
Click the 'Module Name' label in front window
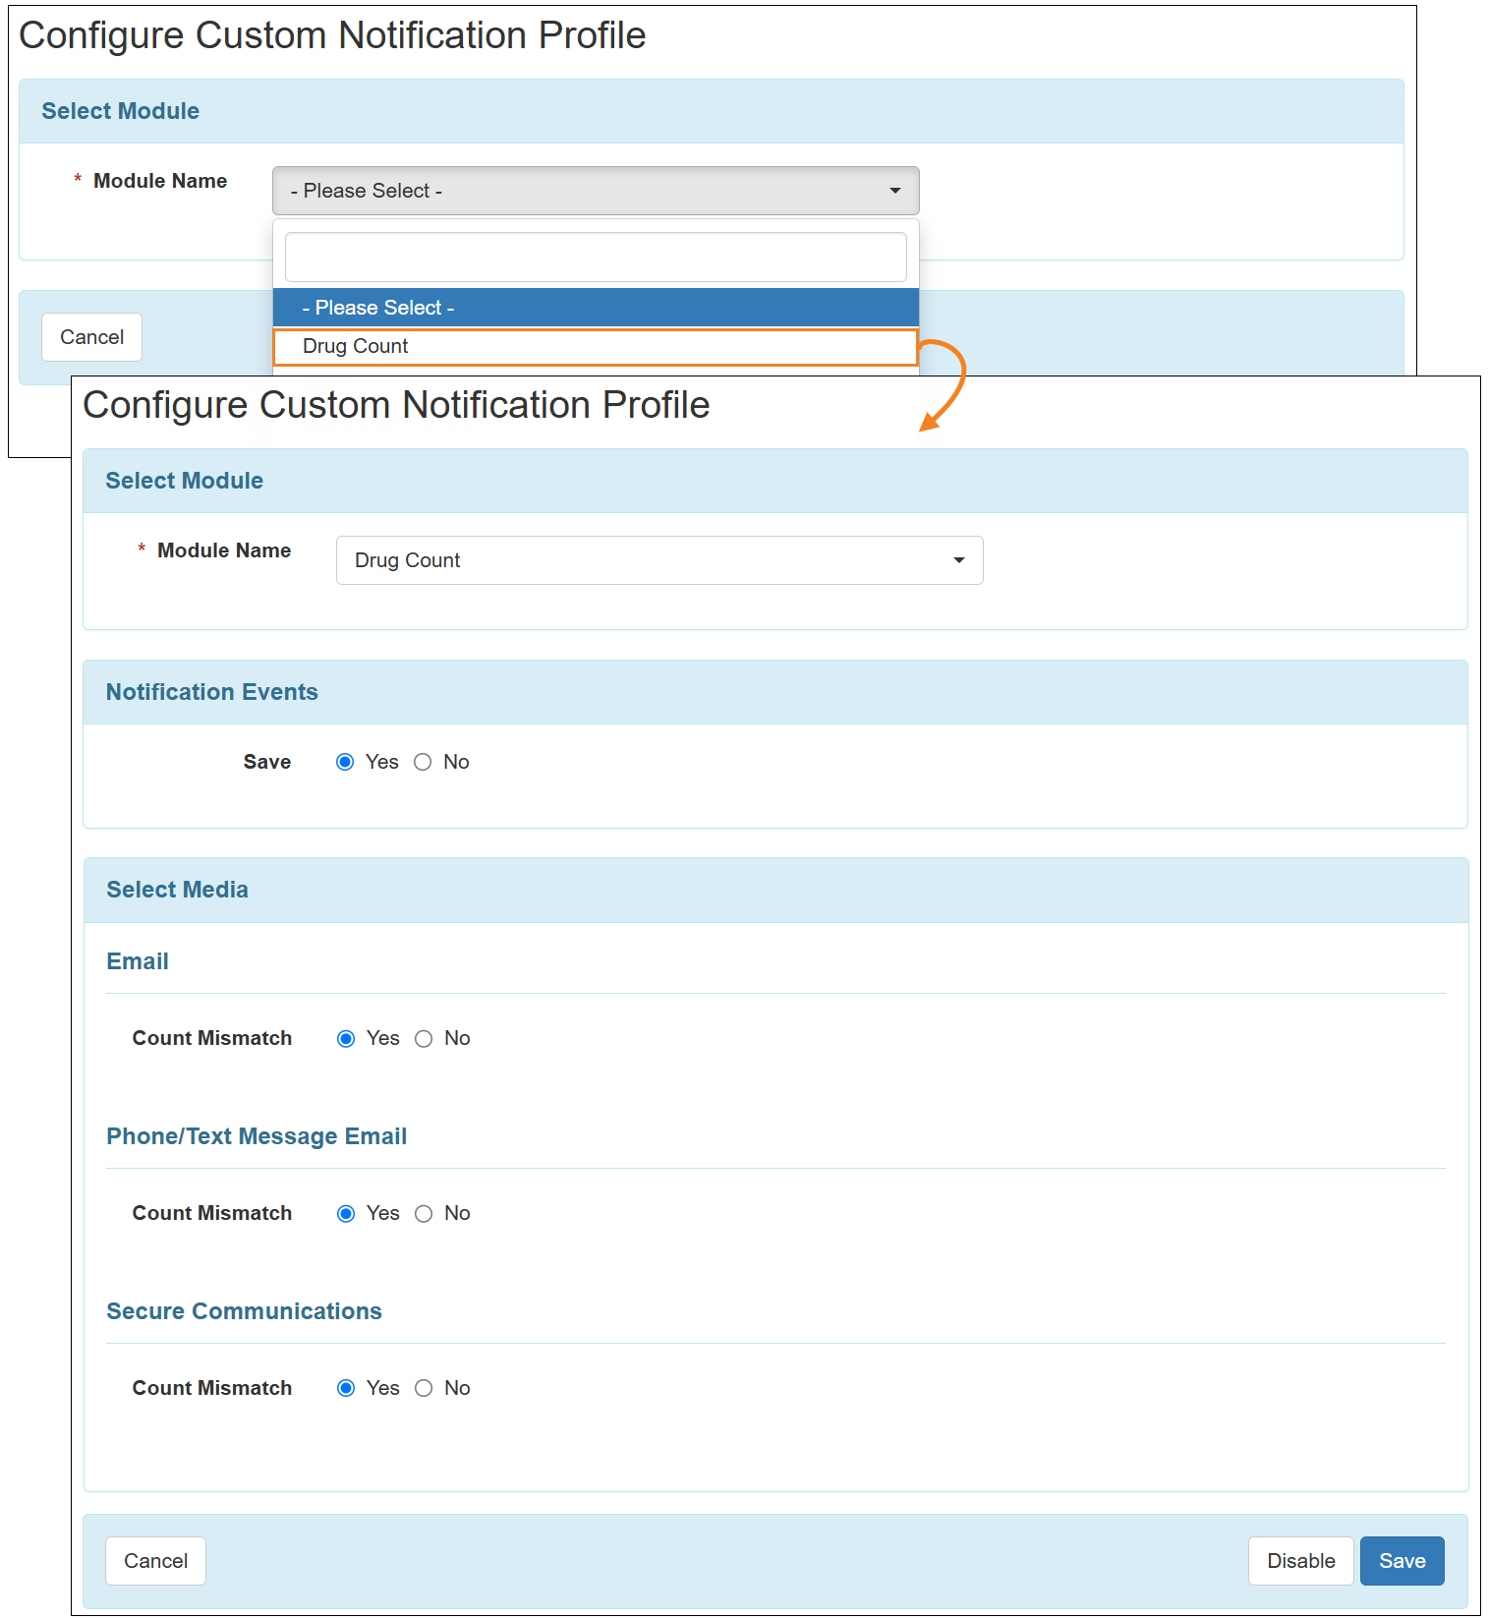tap(224, 550)
